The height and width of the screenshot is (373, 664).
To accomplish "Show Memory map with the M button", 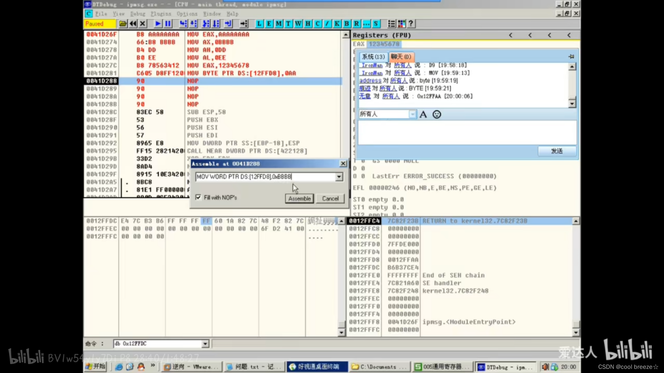I will click(x=278, y=23).
